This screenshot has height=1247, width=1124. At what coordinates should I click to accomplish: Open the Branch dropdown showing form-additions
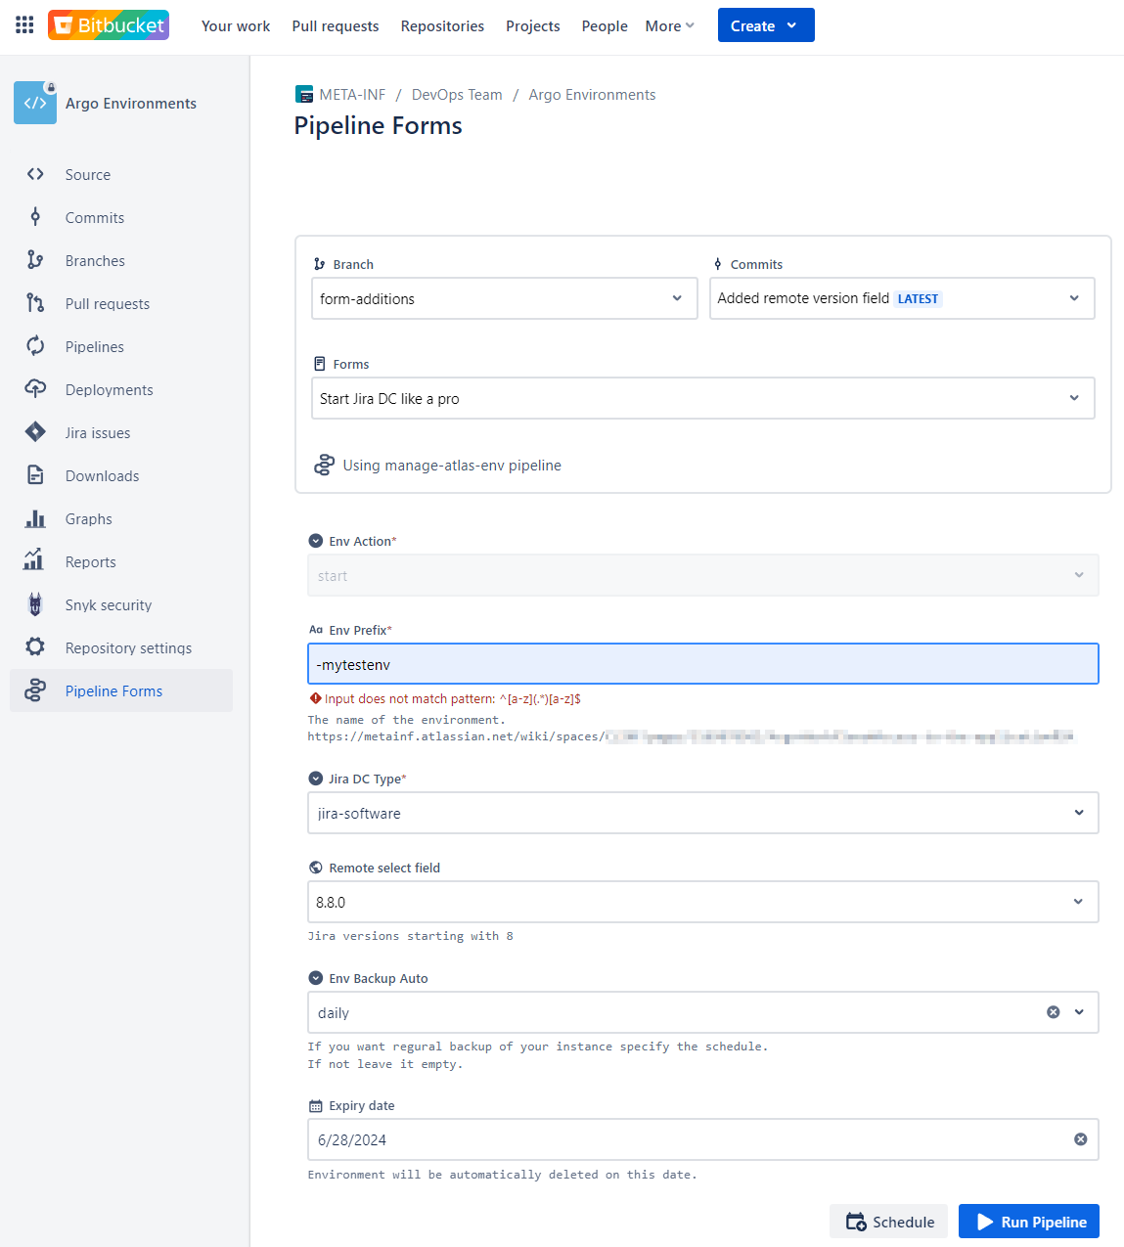pyautogui.click(x=504, y=298)
